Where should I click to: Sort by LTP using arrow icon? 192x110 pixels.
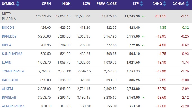pos(141,4)
